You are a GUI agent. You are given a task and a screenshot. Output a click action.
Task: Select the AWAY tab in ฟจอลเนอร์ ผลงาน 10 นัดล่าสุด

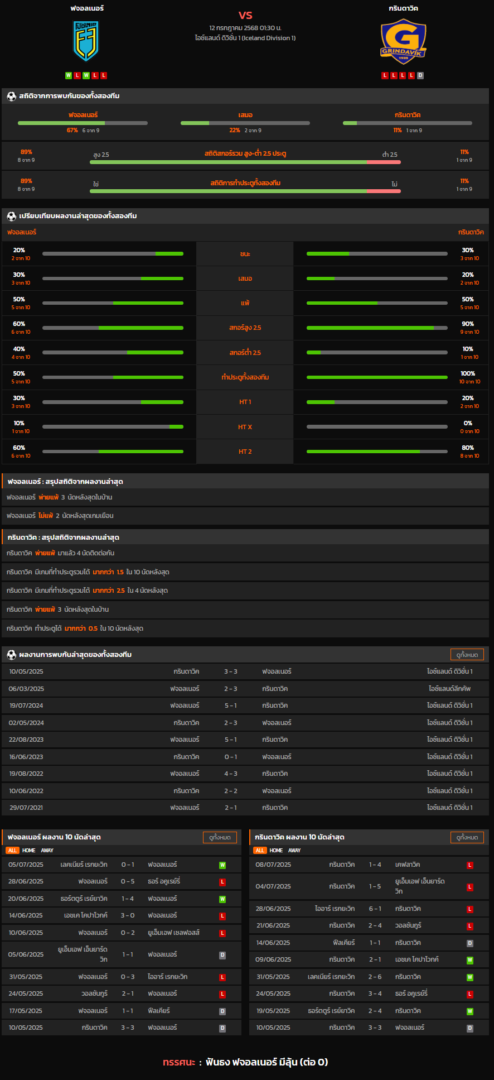[47, 851]
